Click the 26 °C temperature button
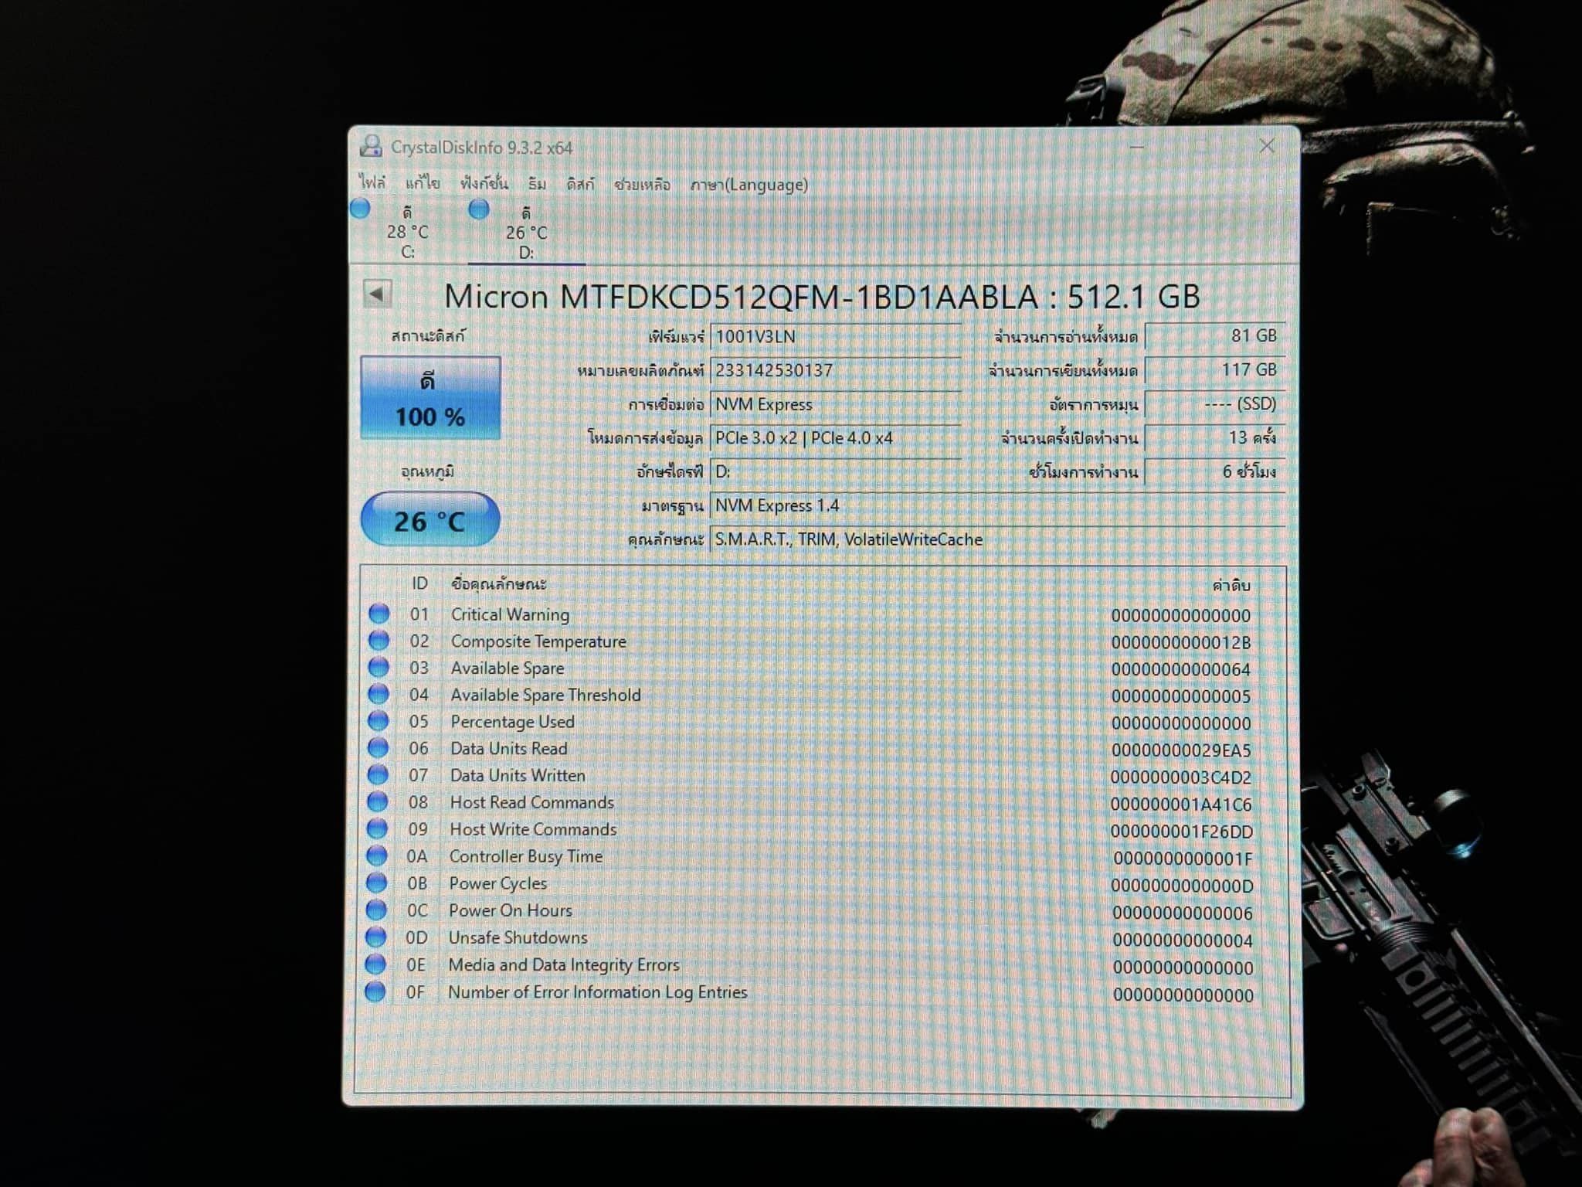 point(430,520)
